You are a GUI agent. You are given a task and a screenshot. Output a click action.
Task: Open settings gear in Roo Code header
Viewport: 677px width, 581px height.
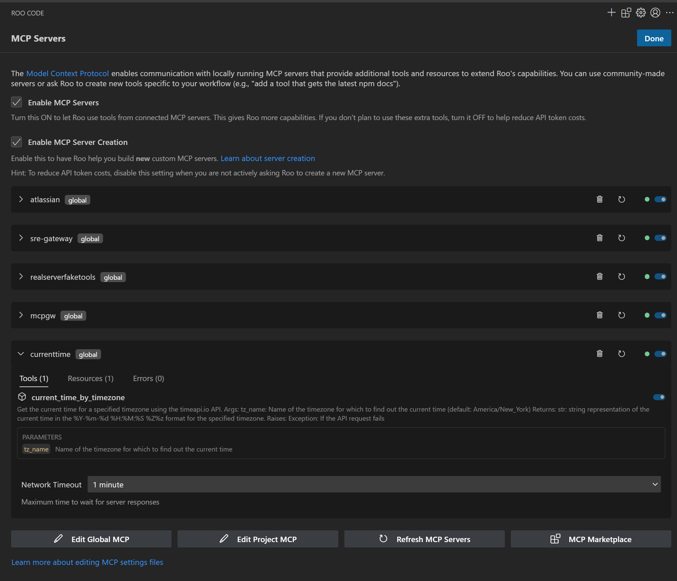pos(640,13)
